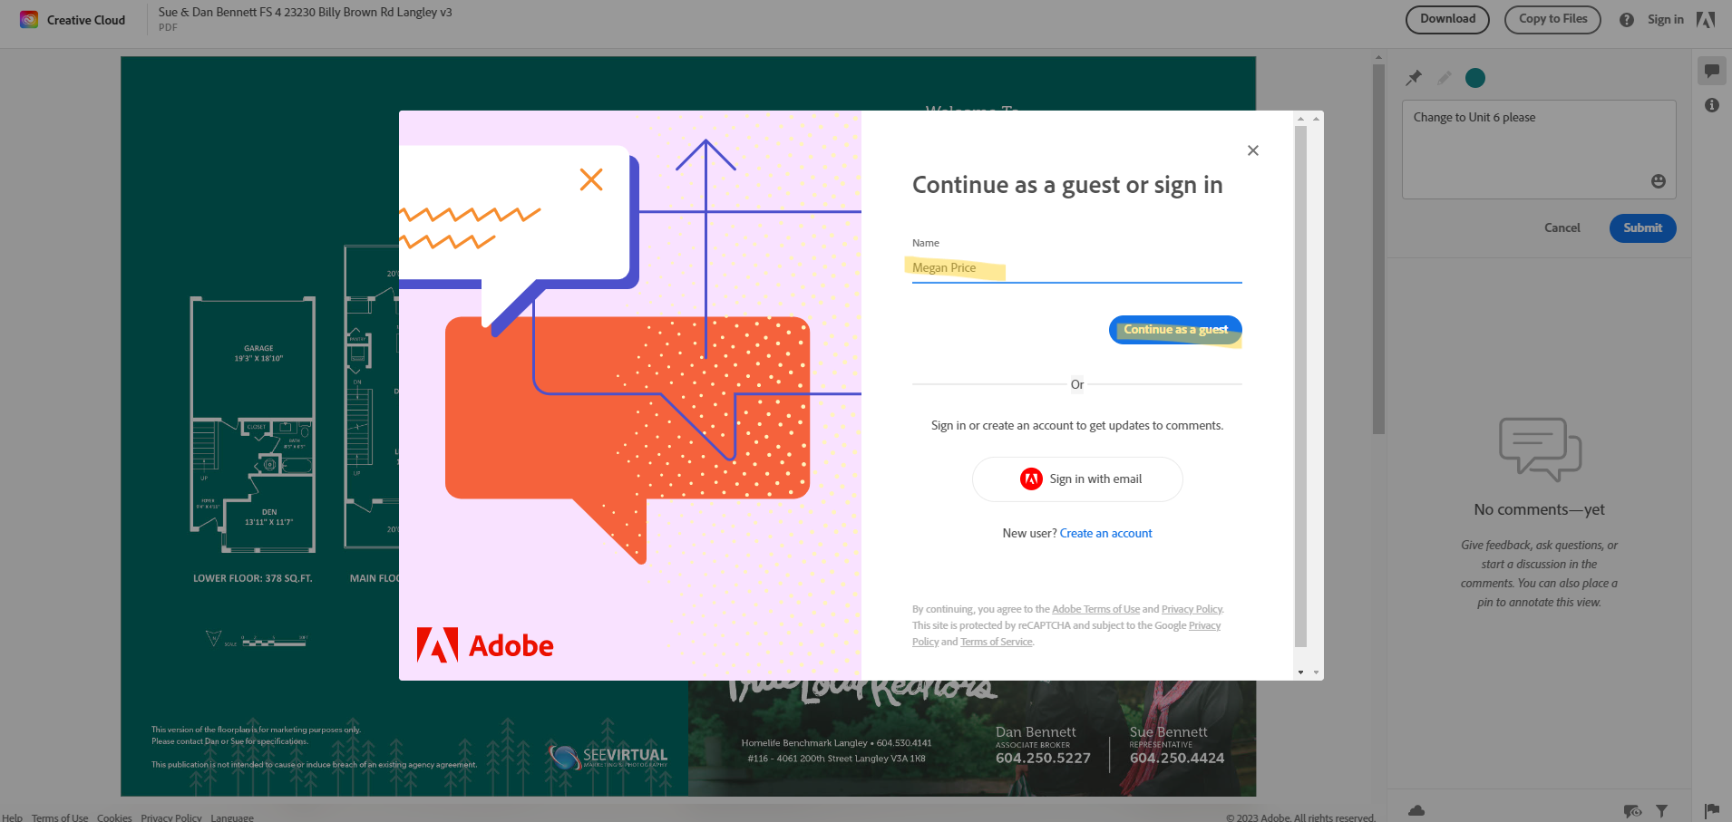Open the Help question mark icon
Viewport: 1732px width, 822px height.
(x=1627, y=20)
